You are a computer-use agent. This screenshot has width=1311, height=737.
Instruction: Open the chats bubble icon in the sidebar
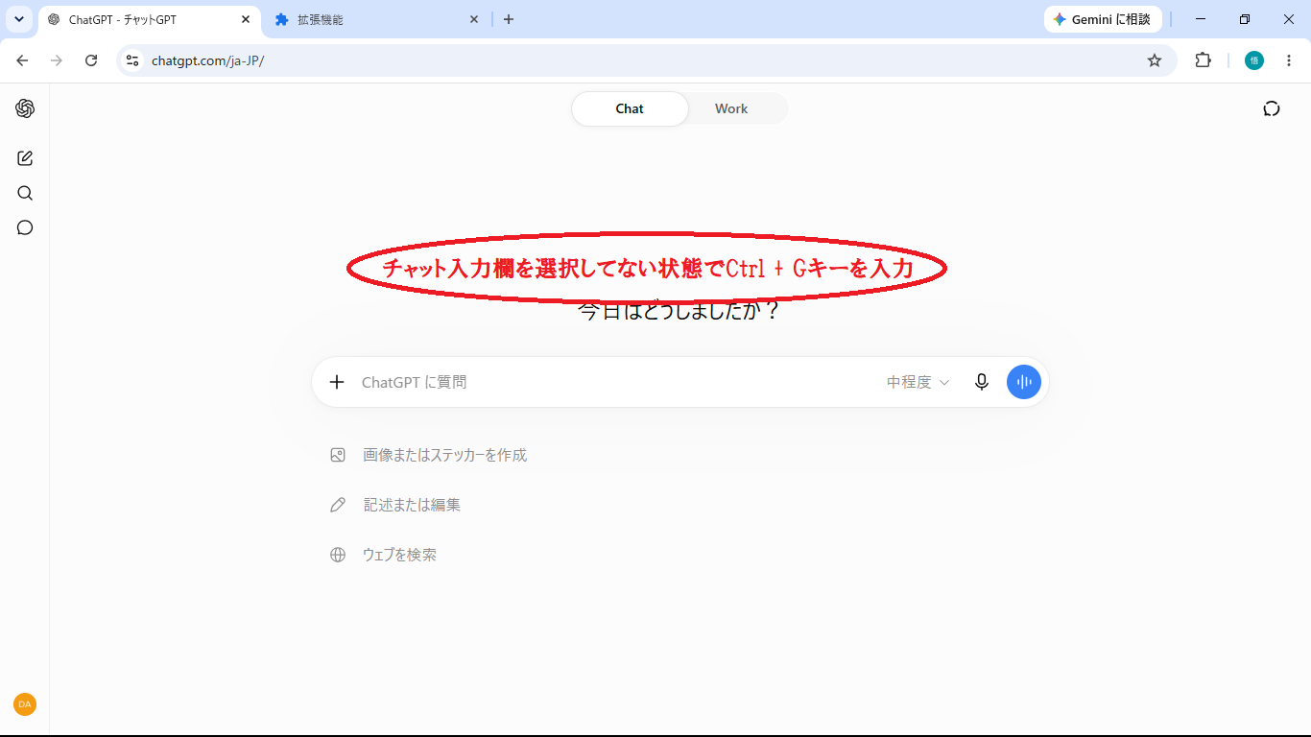click(25, 227)
